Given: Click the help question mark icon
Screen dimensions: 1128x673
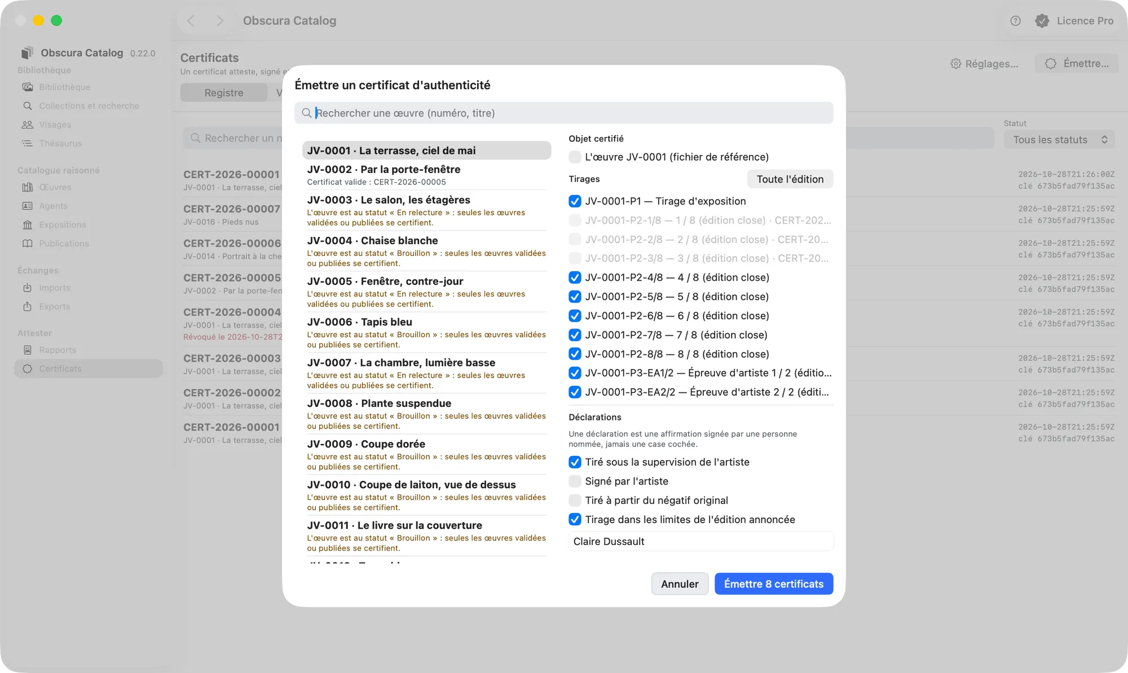Looking at the screenshot, I should pos(1015,21).
